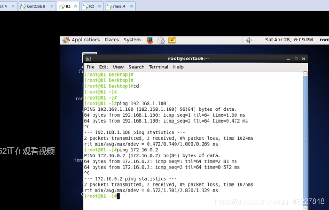This screenshot has width=329, height=210.
Task: Open the Applications menu
Action: tap(86, 40)
